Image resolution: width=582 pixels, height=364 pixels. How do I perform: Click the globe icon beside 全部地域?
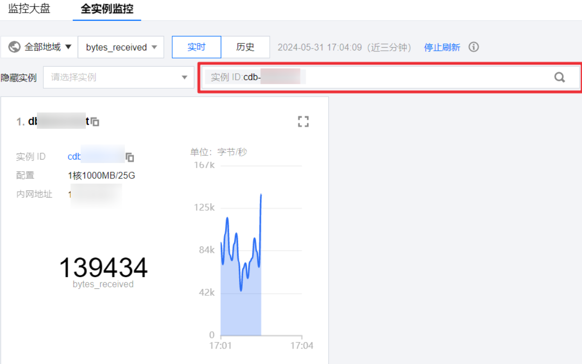pos(14,47)
